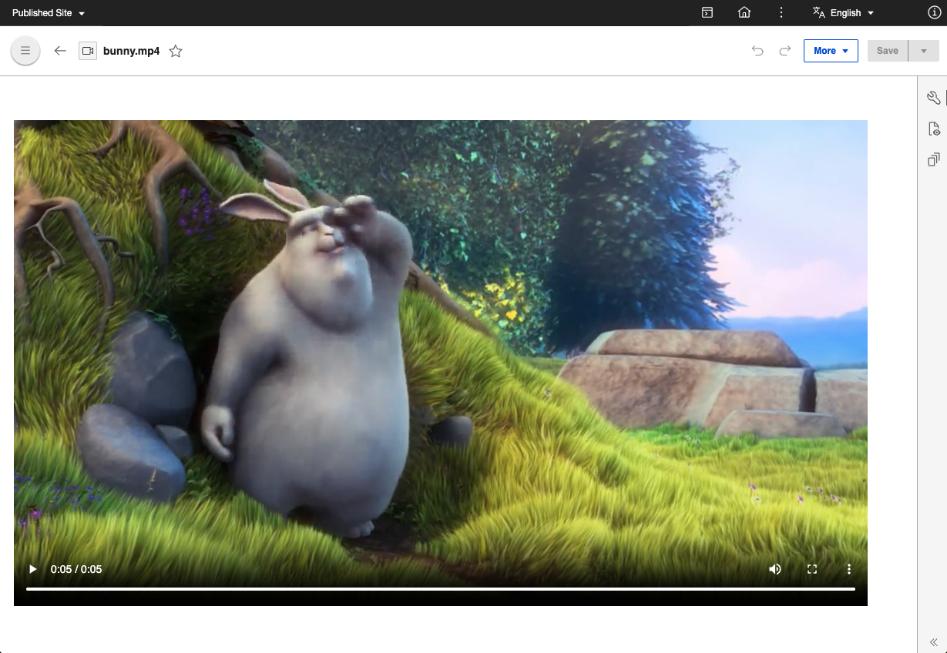Viewport: 947px width, 653px height.
Task: Open the English language dropdown
Action: (x=843, y=12)
